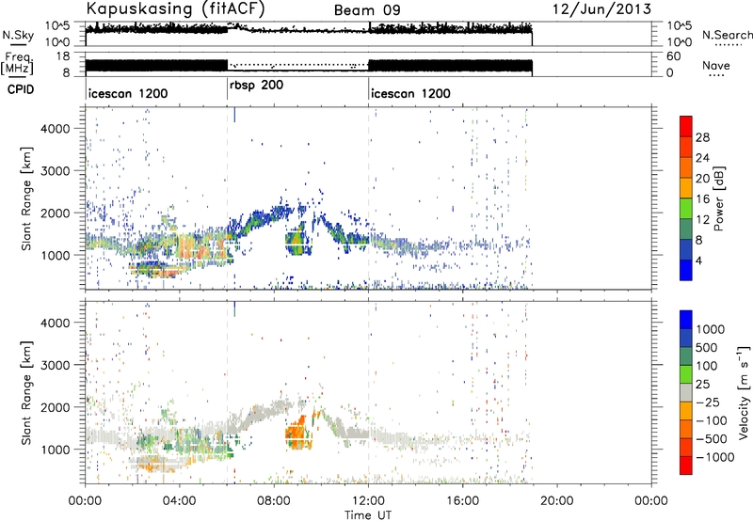The image size is (753, 521).
Task: Click the '16:00' time axis label
Action: pos(462,501)
